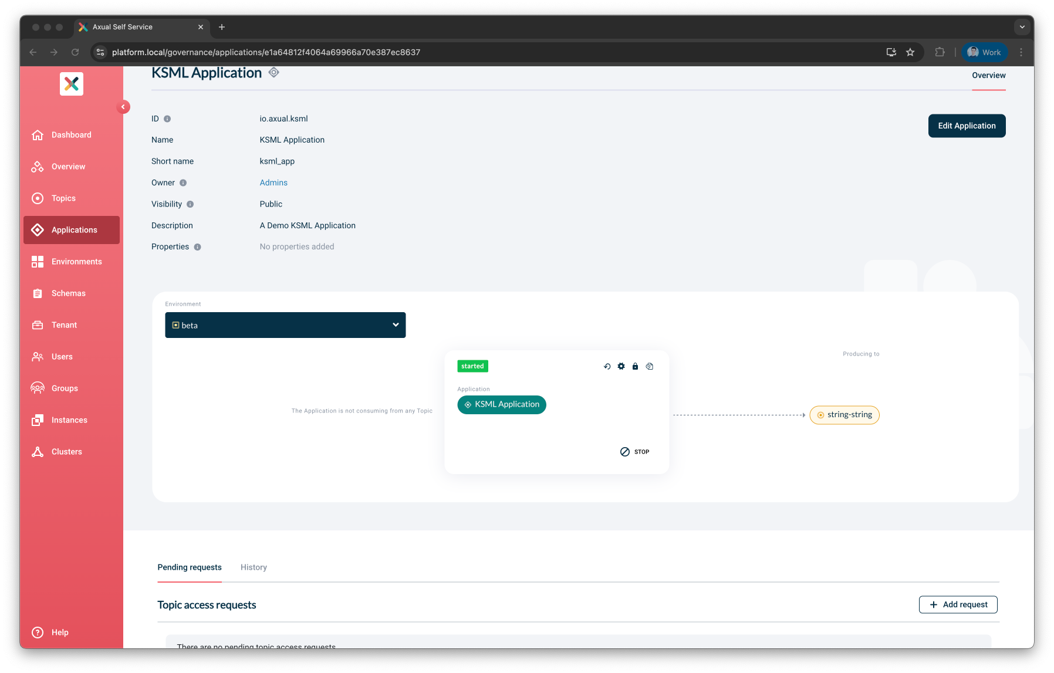Screen dimensions: 1054x673
Task: Select the Pending requests tab
Action: (x=189, y=567)
